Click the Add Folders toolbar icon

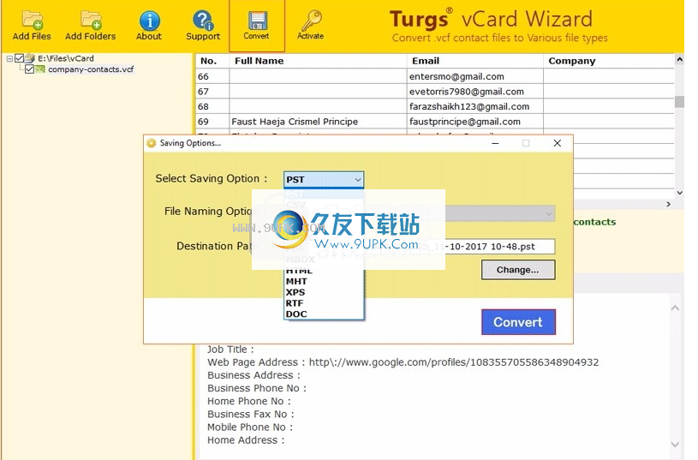pos(91,20)
